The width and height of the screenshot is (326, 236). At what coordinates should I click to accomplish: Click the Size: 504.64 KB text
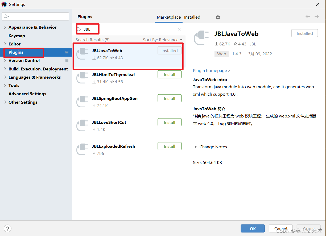click(207, 162)
